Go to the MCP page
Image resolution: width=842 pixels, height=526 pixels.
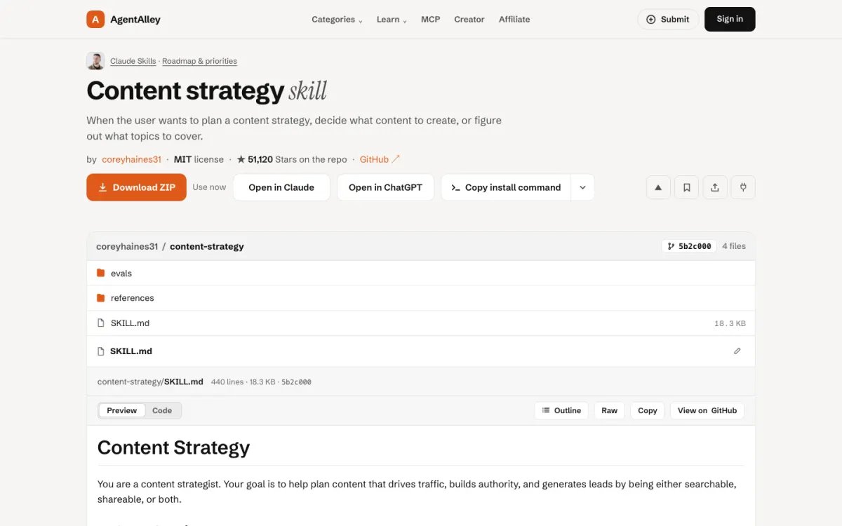(x=431, y=20)
